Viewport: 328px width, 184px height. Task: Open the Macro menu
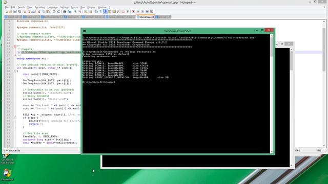[x=74, y=7]
